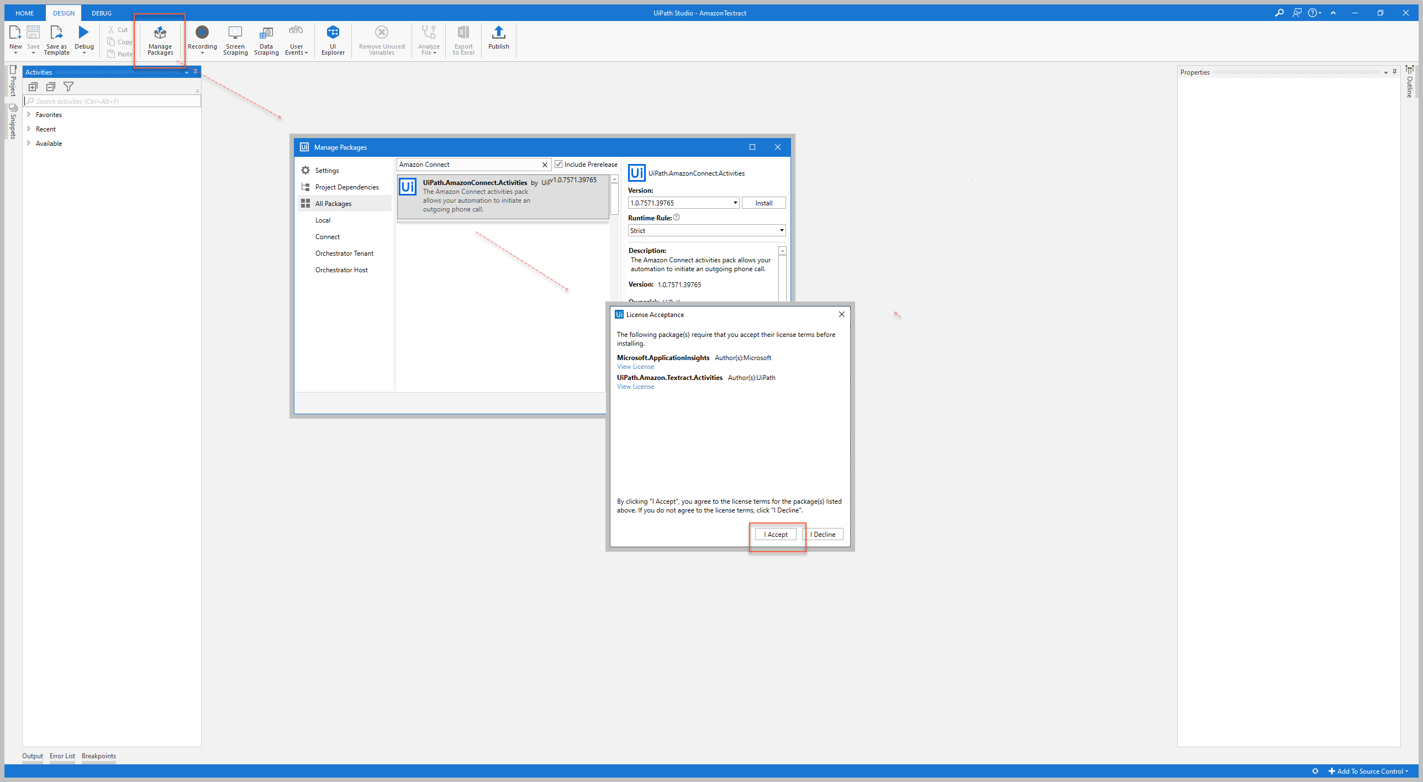View License for Microsoft.ApplicationInsights
1423x782 pixels.
pos(635,367)
